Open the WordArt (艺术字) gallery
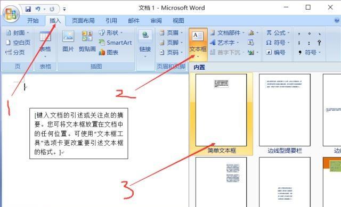This screenshot has height=207, width=341. click(224, 43)
